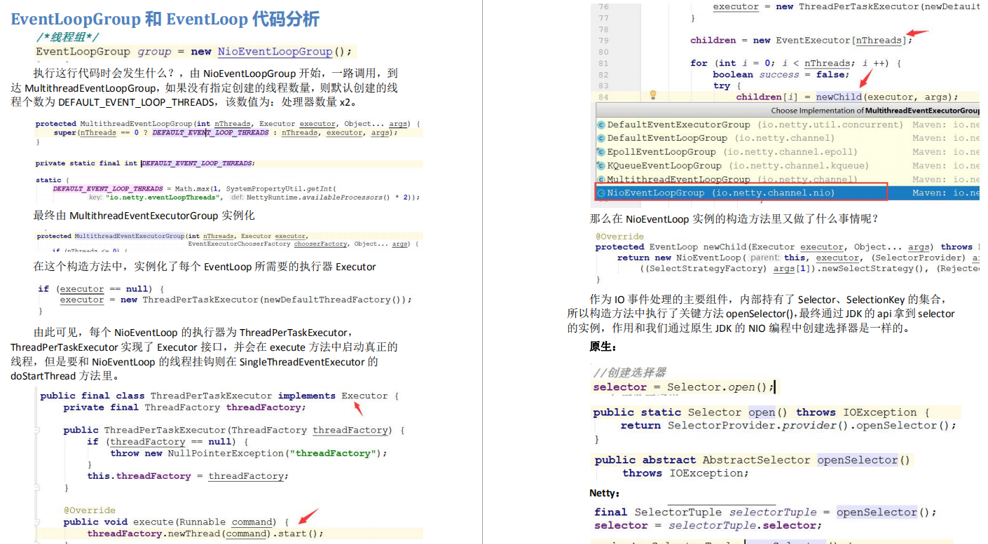Click 'selector = selectorTuple.selector;' line
988x544 pixels.
[x=708, y=526]
